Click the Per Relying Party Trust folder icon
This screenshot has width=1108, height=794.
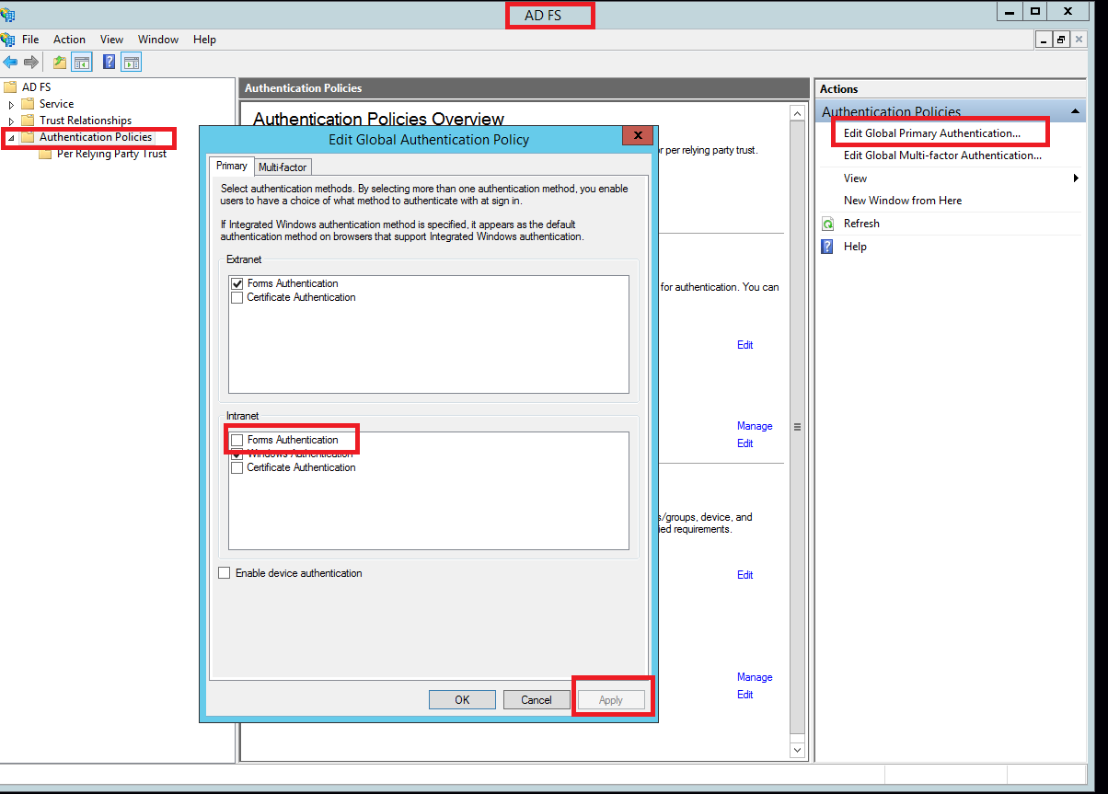click(x=45, y=154)
